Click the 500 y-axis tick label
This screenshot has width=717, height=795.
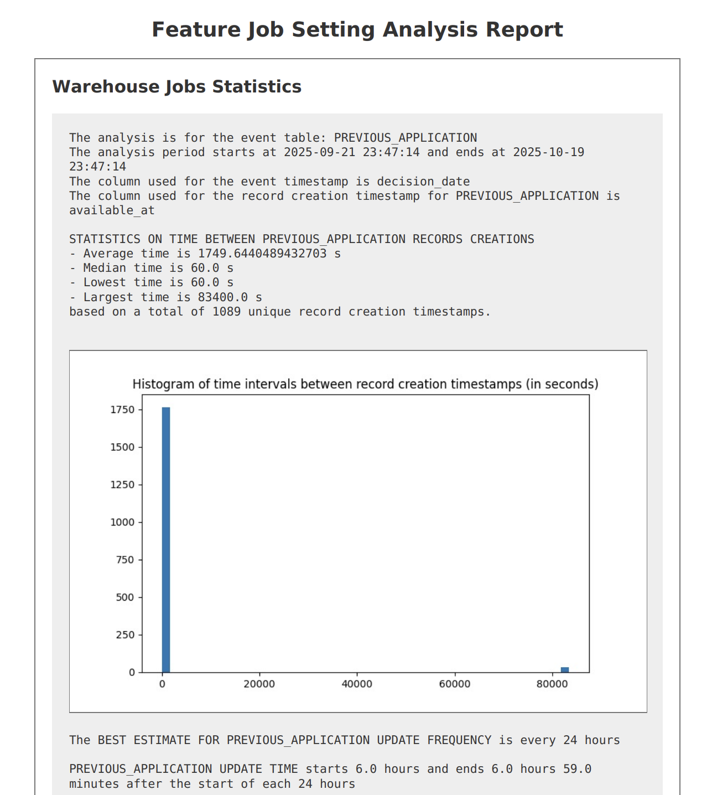point(125,597)
